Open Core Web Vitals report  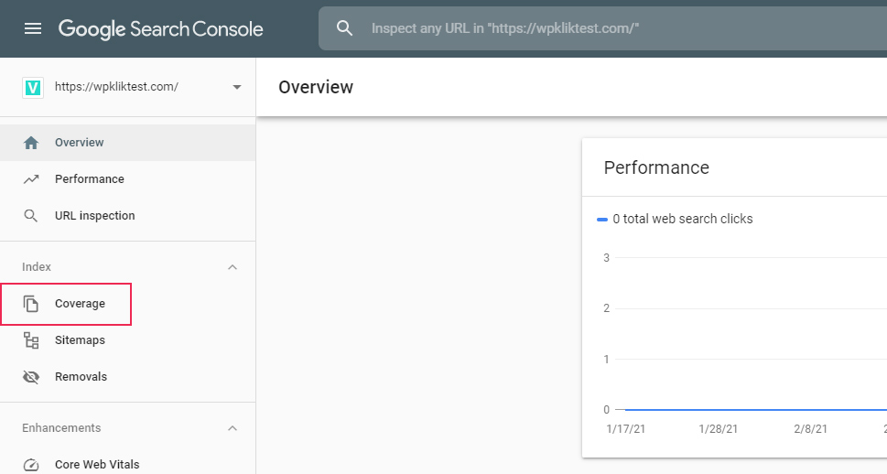[97, 465]
